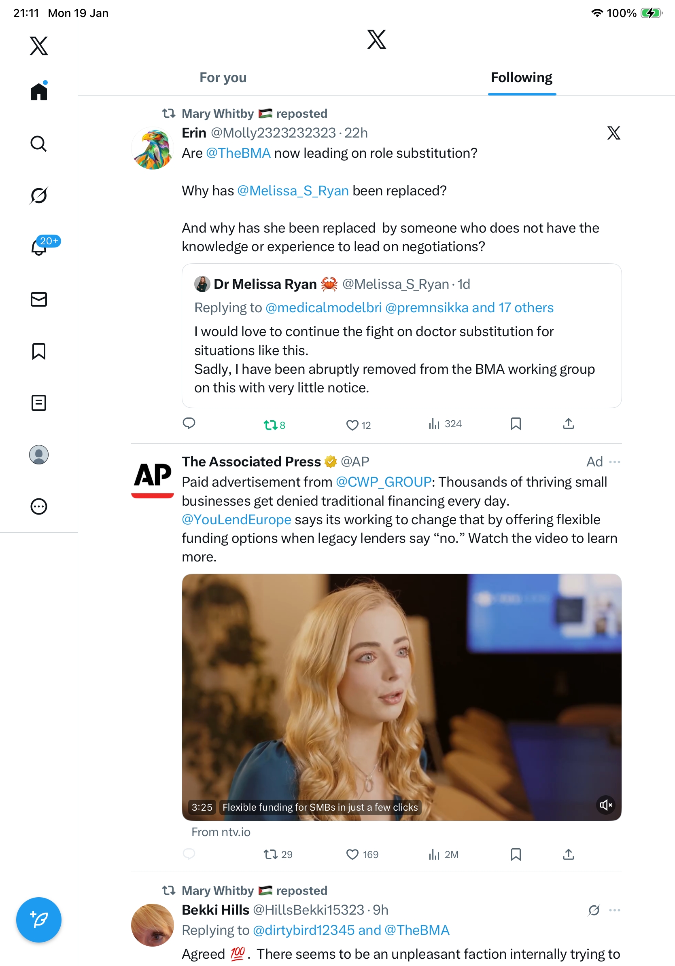The width and height of the screenshot is (675, 966).
Task: Select the Following tab
Action: pyautogui.click(x=521, y=78)
